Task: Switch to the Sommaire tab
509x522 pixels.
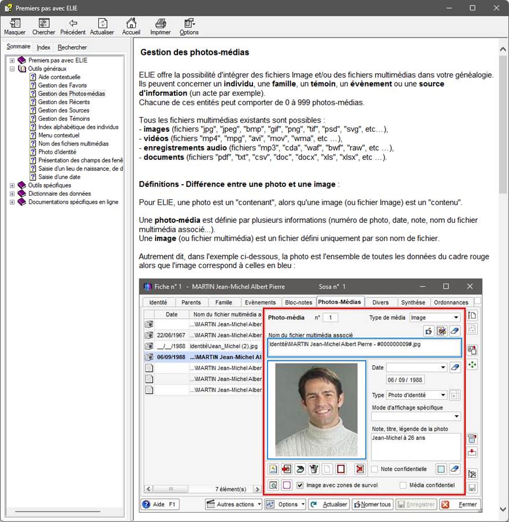Action: click(18, 47)
